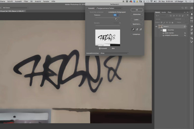
Task: Open Spotlight search in macOS menu bar
Action: click(186, 1)
